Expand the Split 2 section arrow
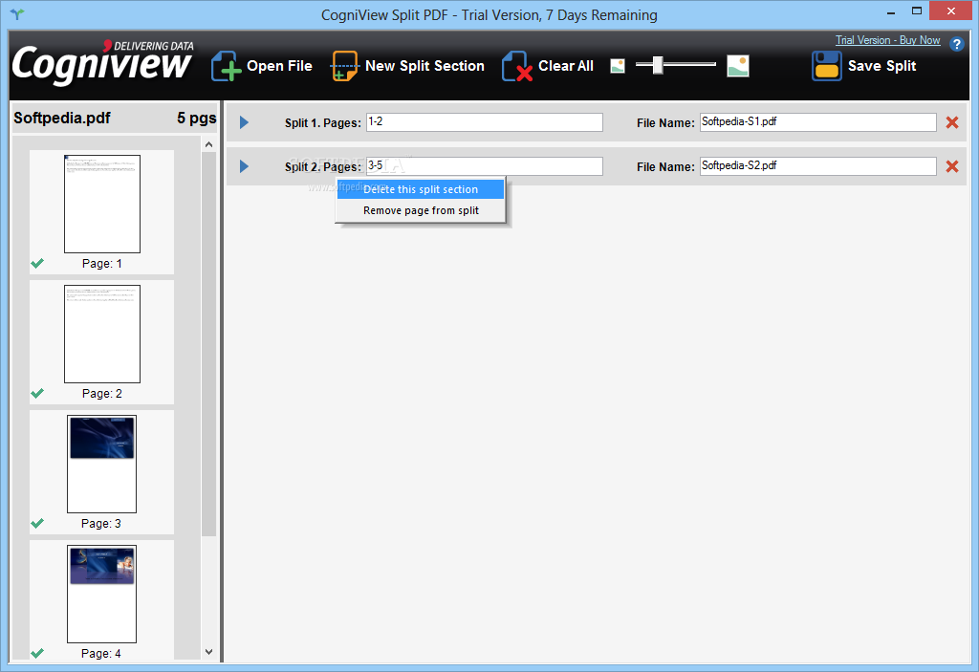The height and width of the screenshot is (672, 979). click(x=244, y=166)
